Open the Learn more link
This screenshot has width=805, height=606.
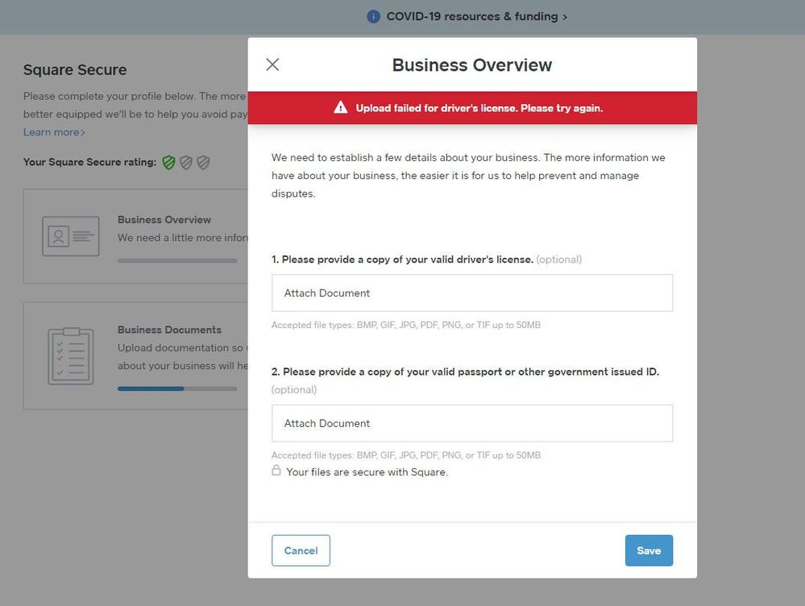[x=53, y=132]
